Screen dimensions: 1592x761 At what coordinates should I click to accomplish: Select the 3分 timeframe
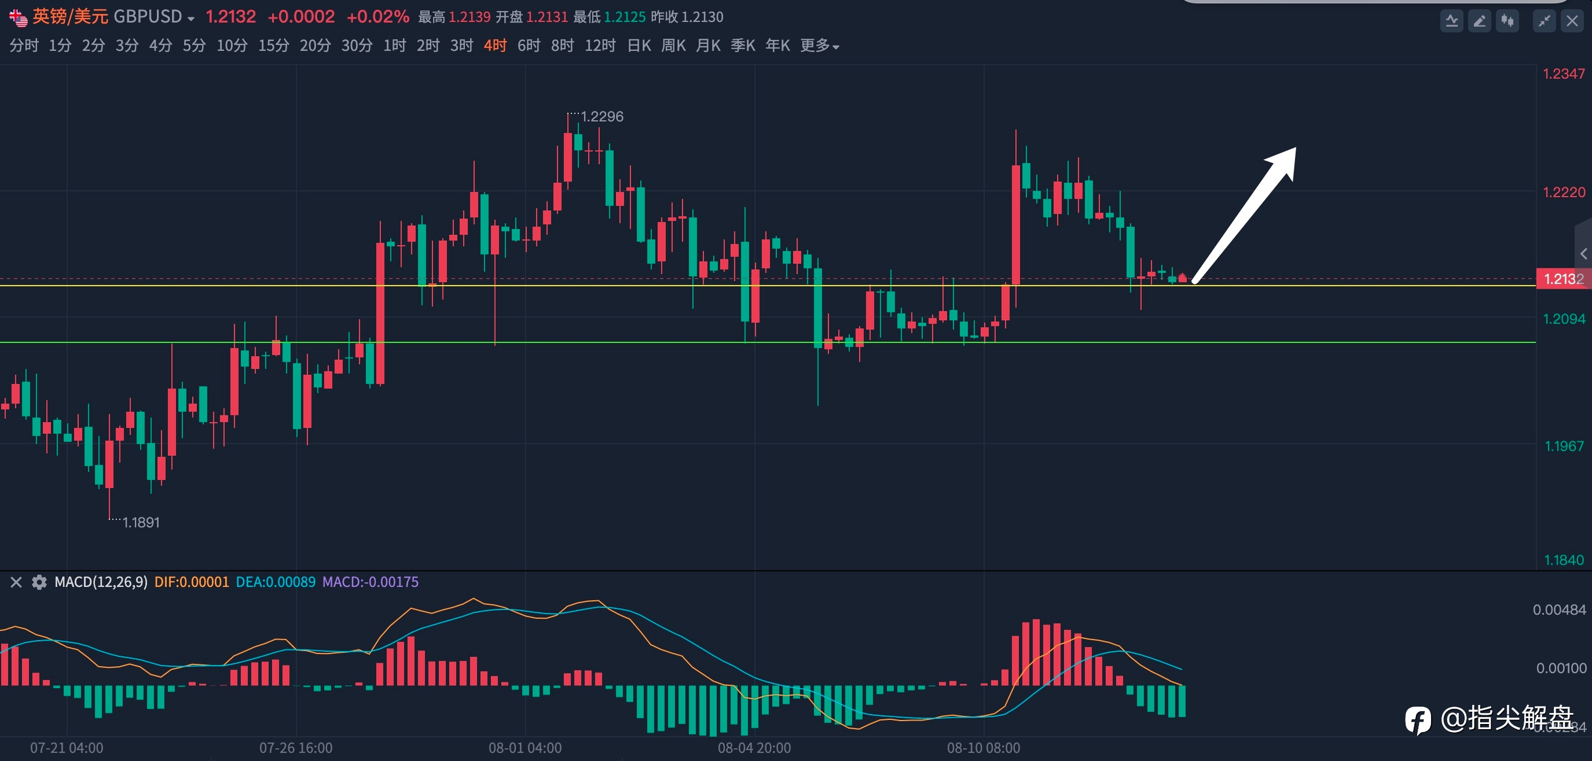127,46
